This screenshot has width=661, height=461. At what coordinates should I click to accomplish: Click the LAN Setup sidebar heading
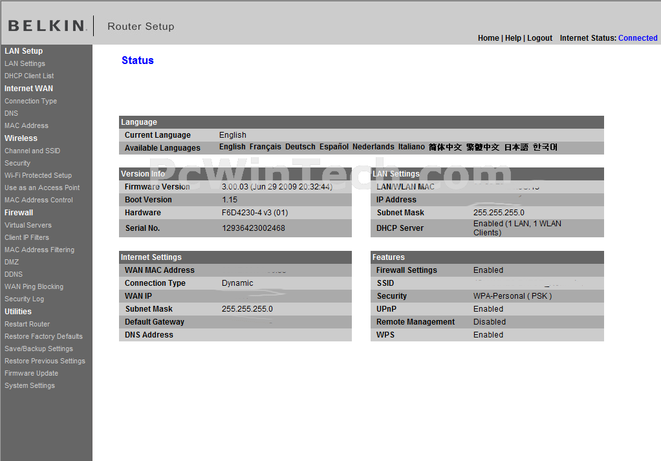click(23, 51)
